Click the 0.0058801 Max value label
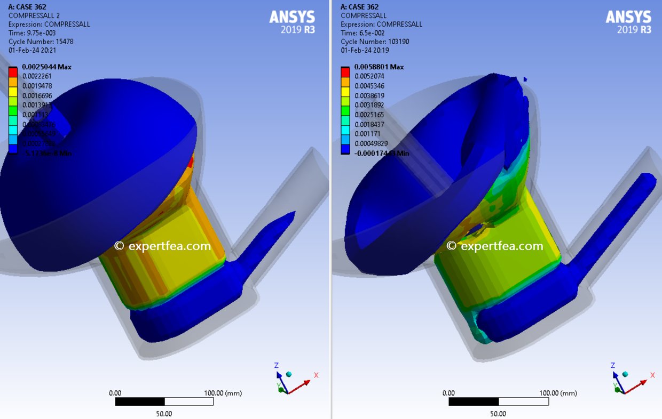The width and height of the screenshot is (662, 419). [380, 67]
